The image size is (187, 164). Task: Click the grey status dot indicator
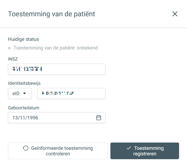pos(9,48)
